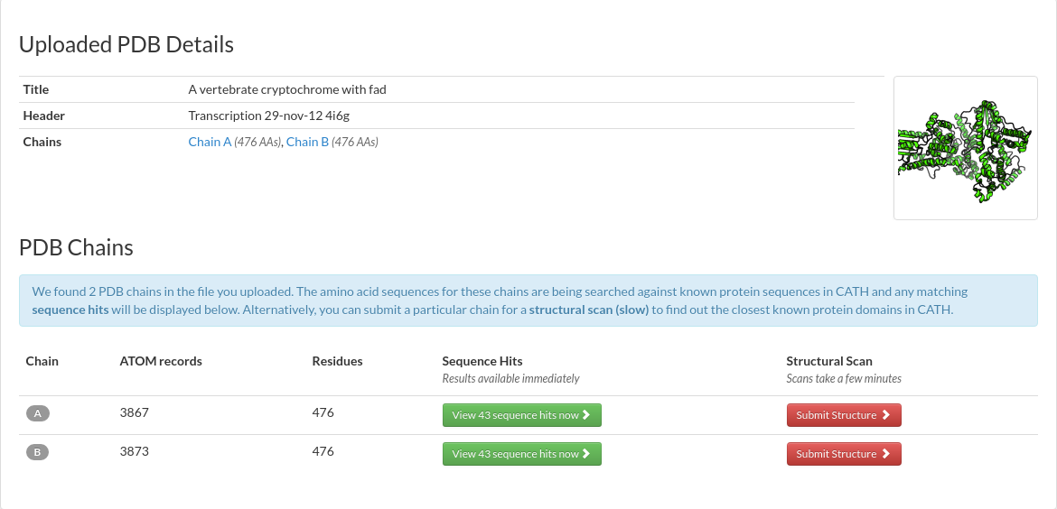1057x509 pixels.
Task: Click the chevron icon on chain A's sequence hits button
Action: (586, 415)
